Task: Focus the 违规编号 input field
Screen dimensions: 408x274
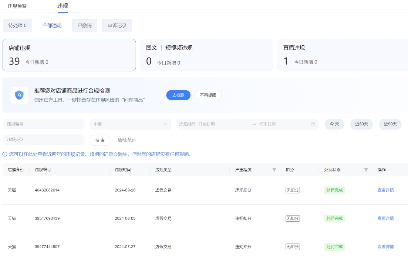Action: pos(44,124)
